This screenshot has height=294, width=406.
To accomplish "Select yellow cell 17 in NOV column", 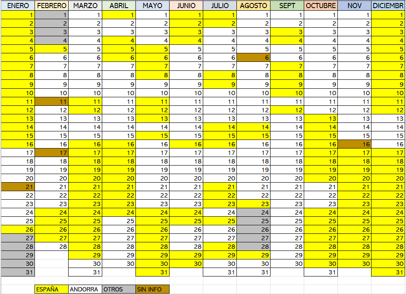I will [354, 153].
